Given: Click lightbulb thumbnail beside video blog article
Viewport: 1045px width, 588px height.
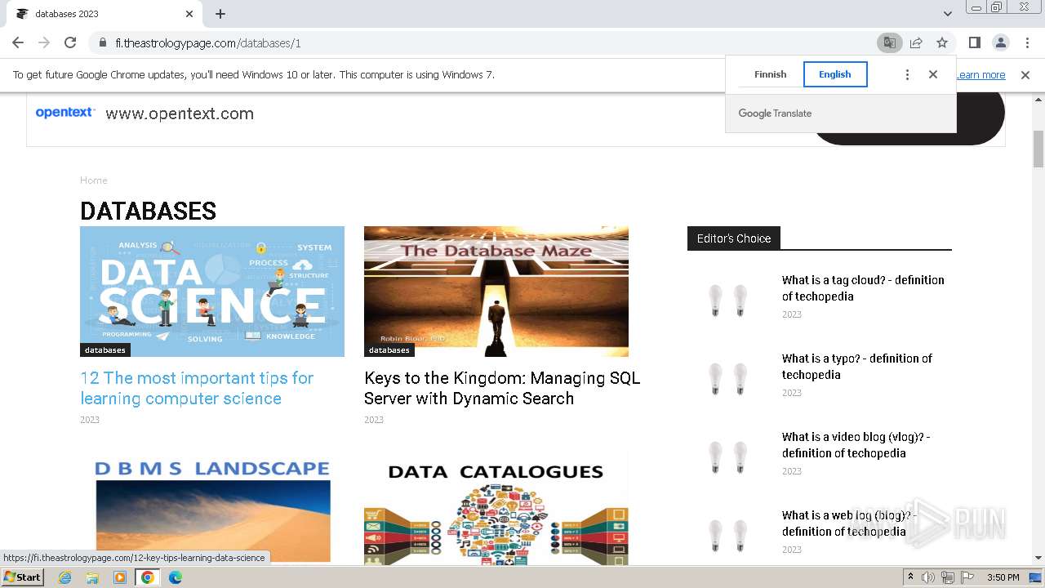Looking at the screenshot, I should click(728, 457).
